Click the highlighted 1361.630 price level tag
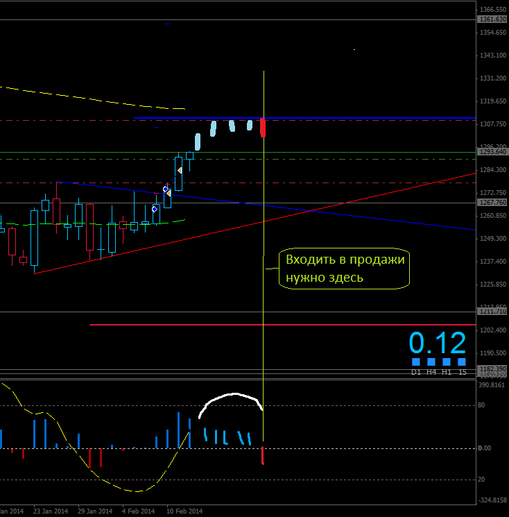509x517 pixels. pos(492,19)
